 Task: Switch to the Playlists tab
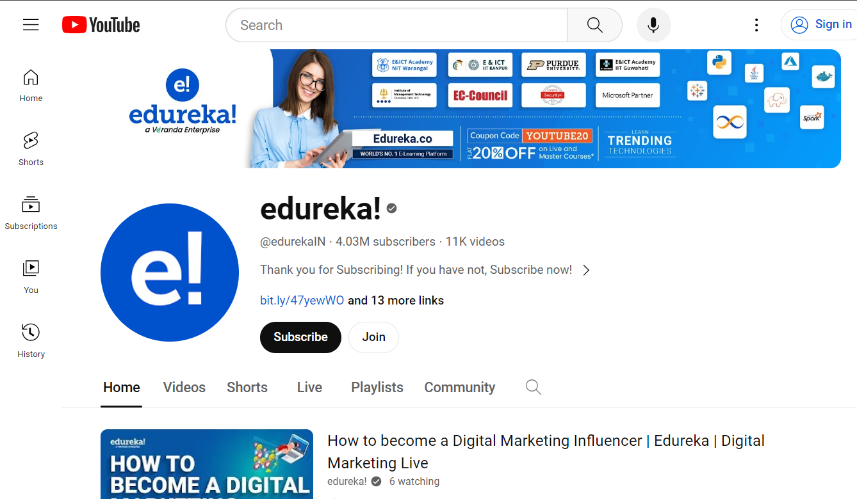click(377, 388)
